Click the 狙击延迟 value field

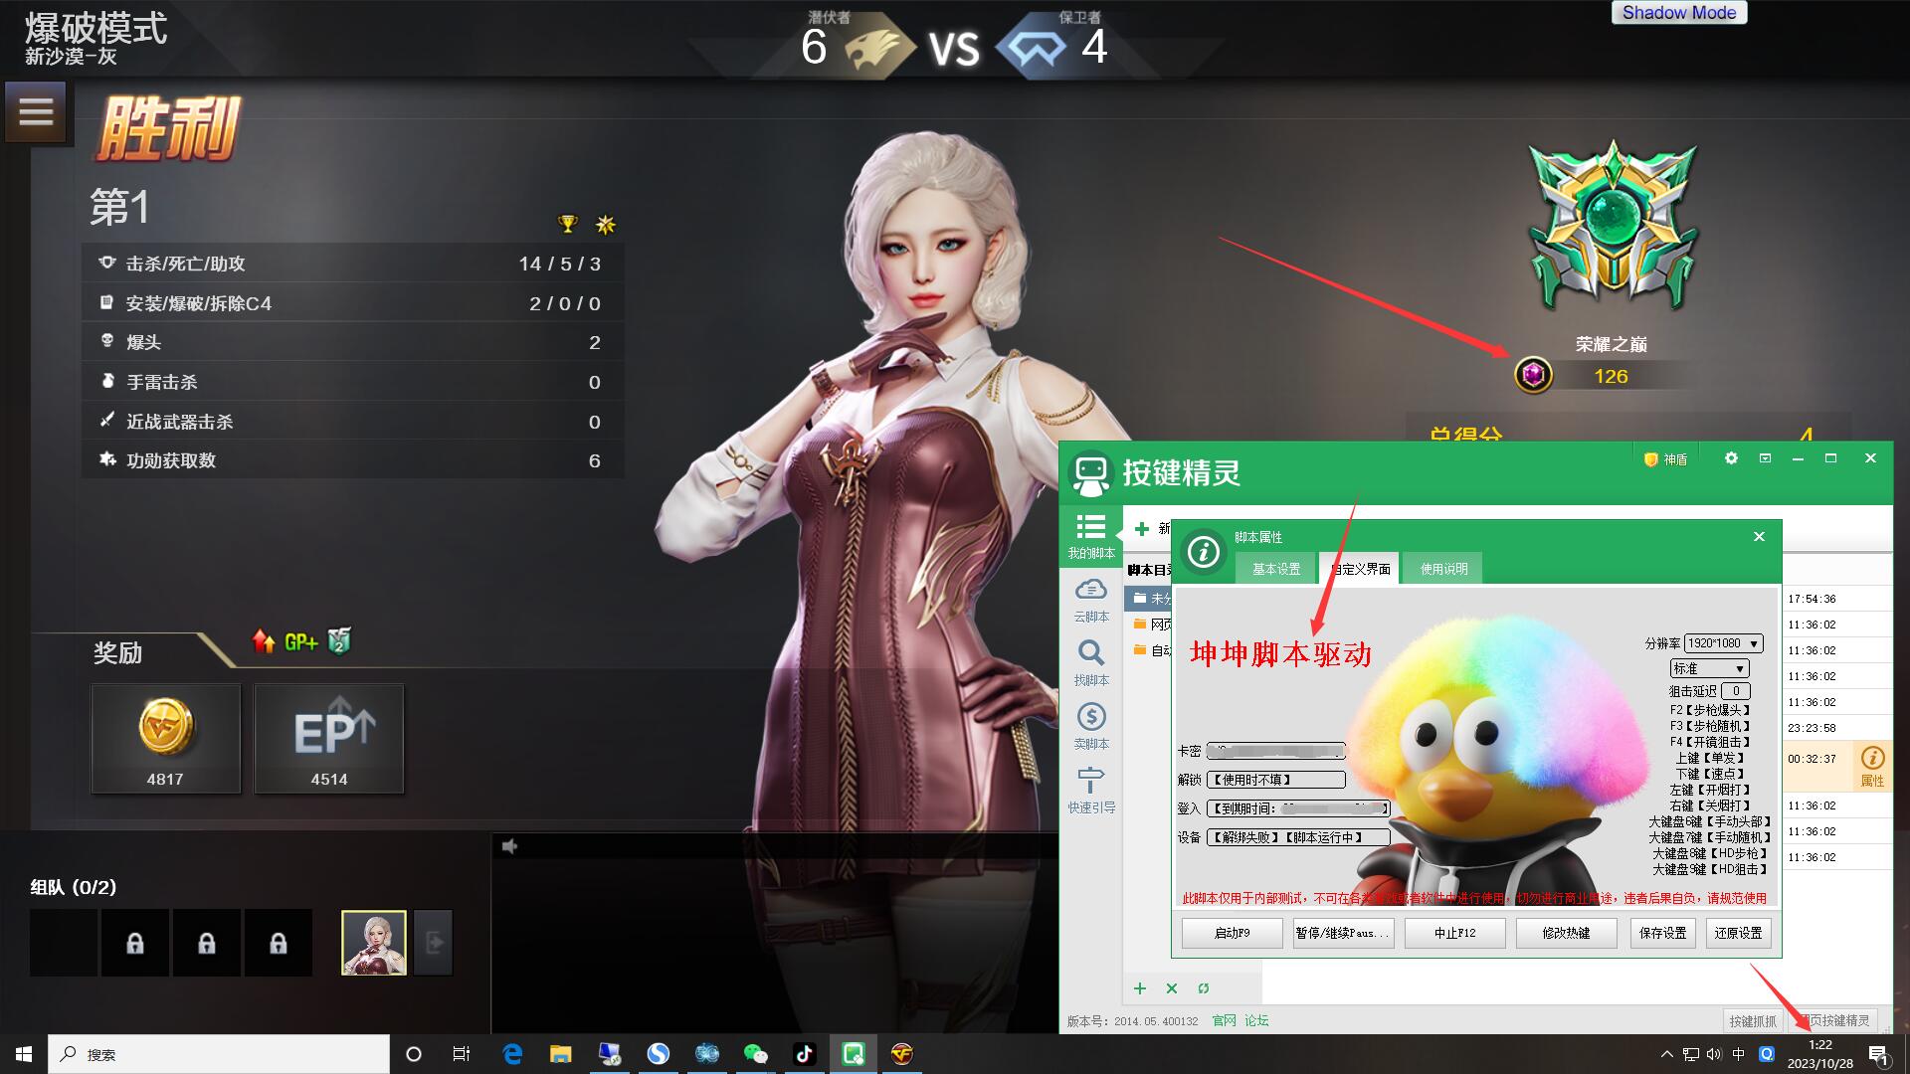(x=1735, y=691)
